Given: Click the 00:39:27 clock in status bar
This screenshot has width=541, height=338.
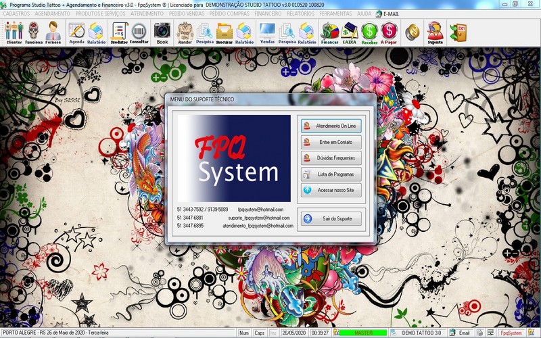Looking at the screenshot, I should [x=320, y=333].
